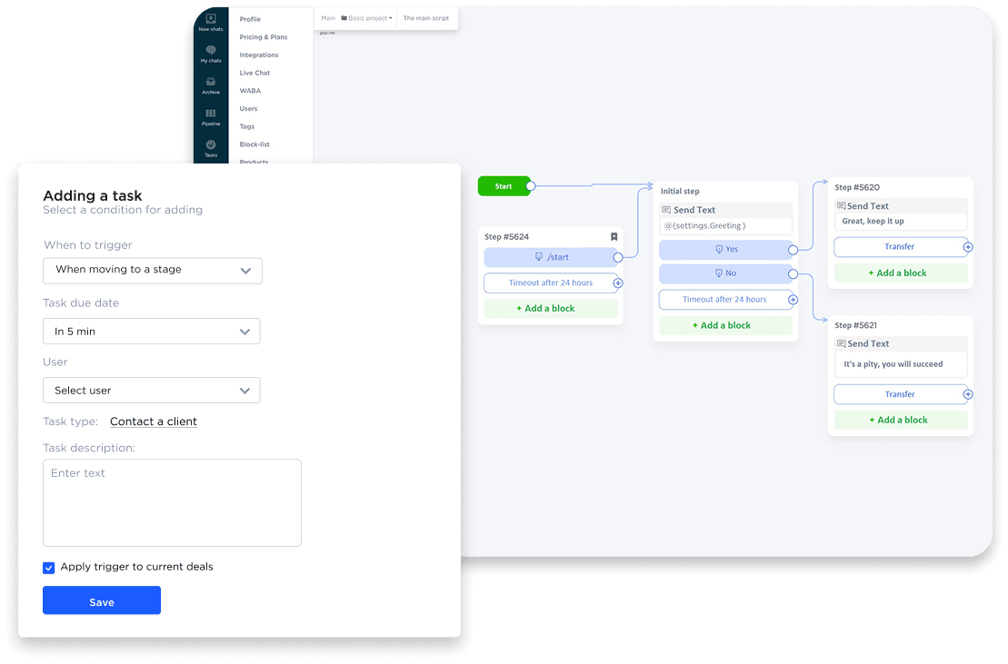This screenshot has width=1008, height=664.
Task: Open Pricing & Plans menu item
Action: (x=264, y=37)
